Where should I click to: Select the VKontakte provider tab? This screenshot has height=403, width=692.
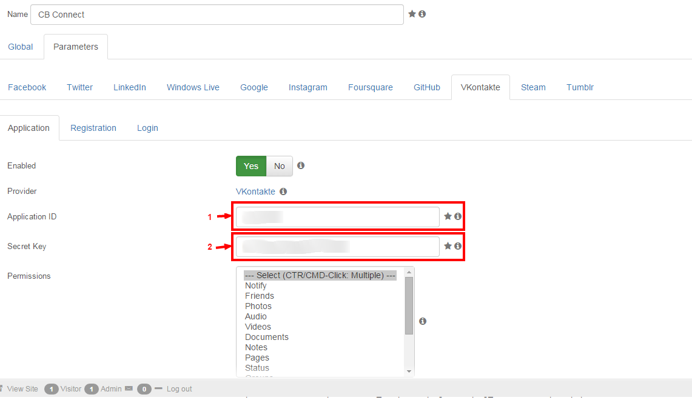tap(480, 87)
